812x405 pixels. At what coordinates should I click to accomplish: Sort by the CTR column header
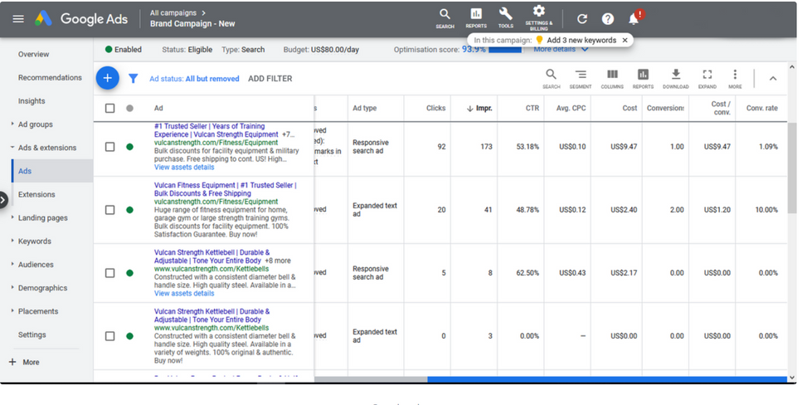coord(532,108)
